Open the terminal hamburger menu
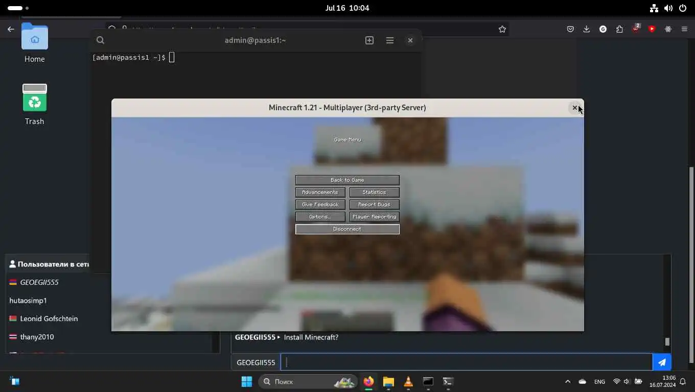This screenshot has height=392, width=695. (390, 40)
